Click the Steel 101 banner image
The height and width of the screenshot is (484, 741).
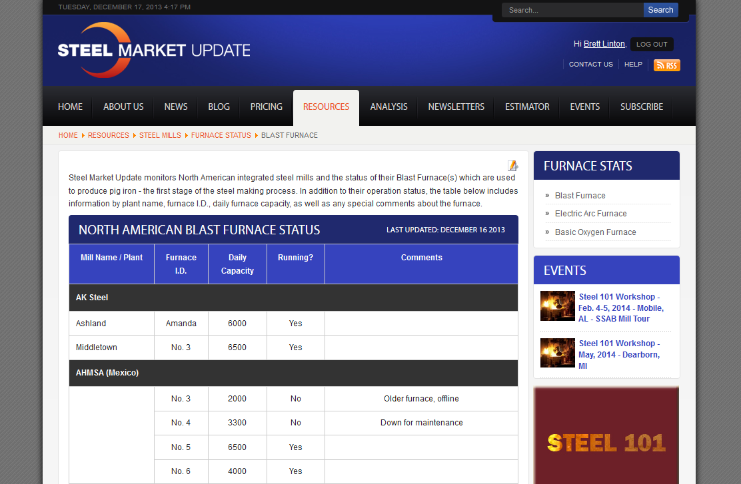point(606,436)
